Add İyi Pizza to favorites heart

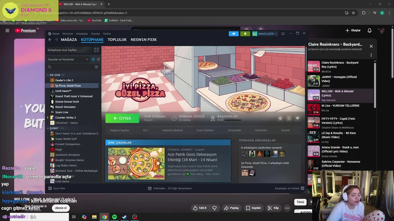[297, 118]
